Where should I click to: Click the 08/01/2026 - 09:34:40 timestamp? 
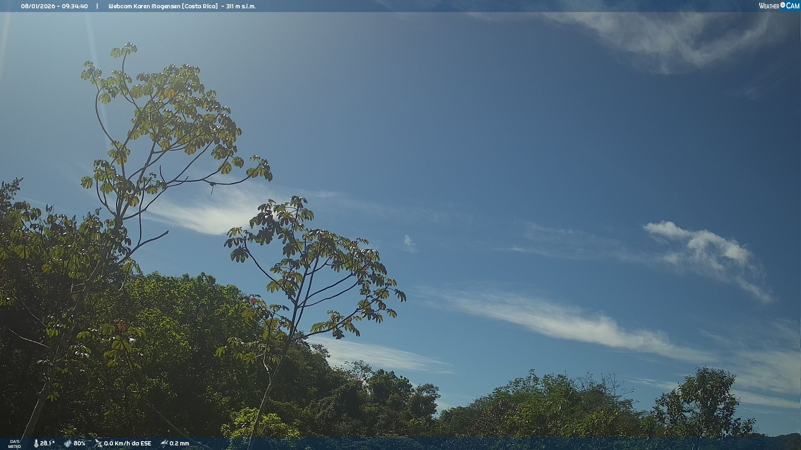pyautogui.click(x=54, y=6)
